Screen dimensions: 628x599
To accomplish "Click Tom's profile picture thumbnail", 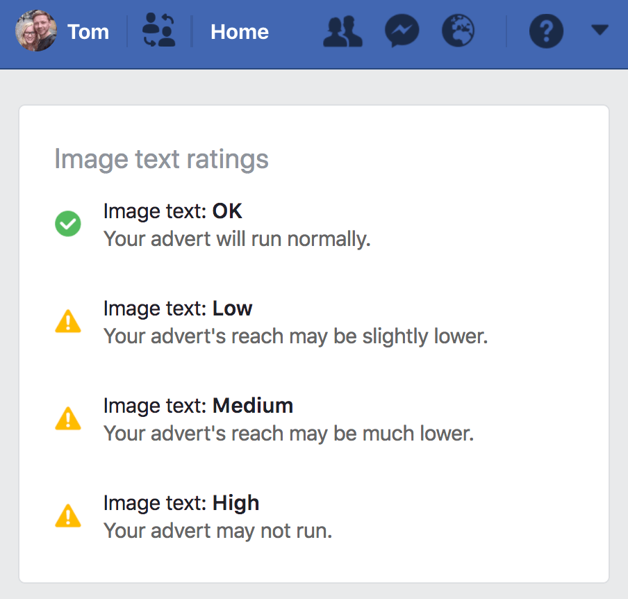I will [x=35, y=31].
